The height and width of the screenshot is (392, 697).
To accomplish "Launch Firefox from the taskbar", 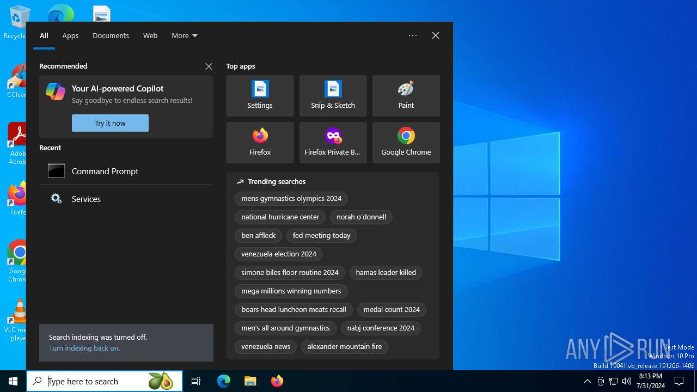I will pyautogui.click(x=277, y=381).
